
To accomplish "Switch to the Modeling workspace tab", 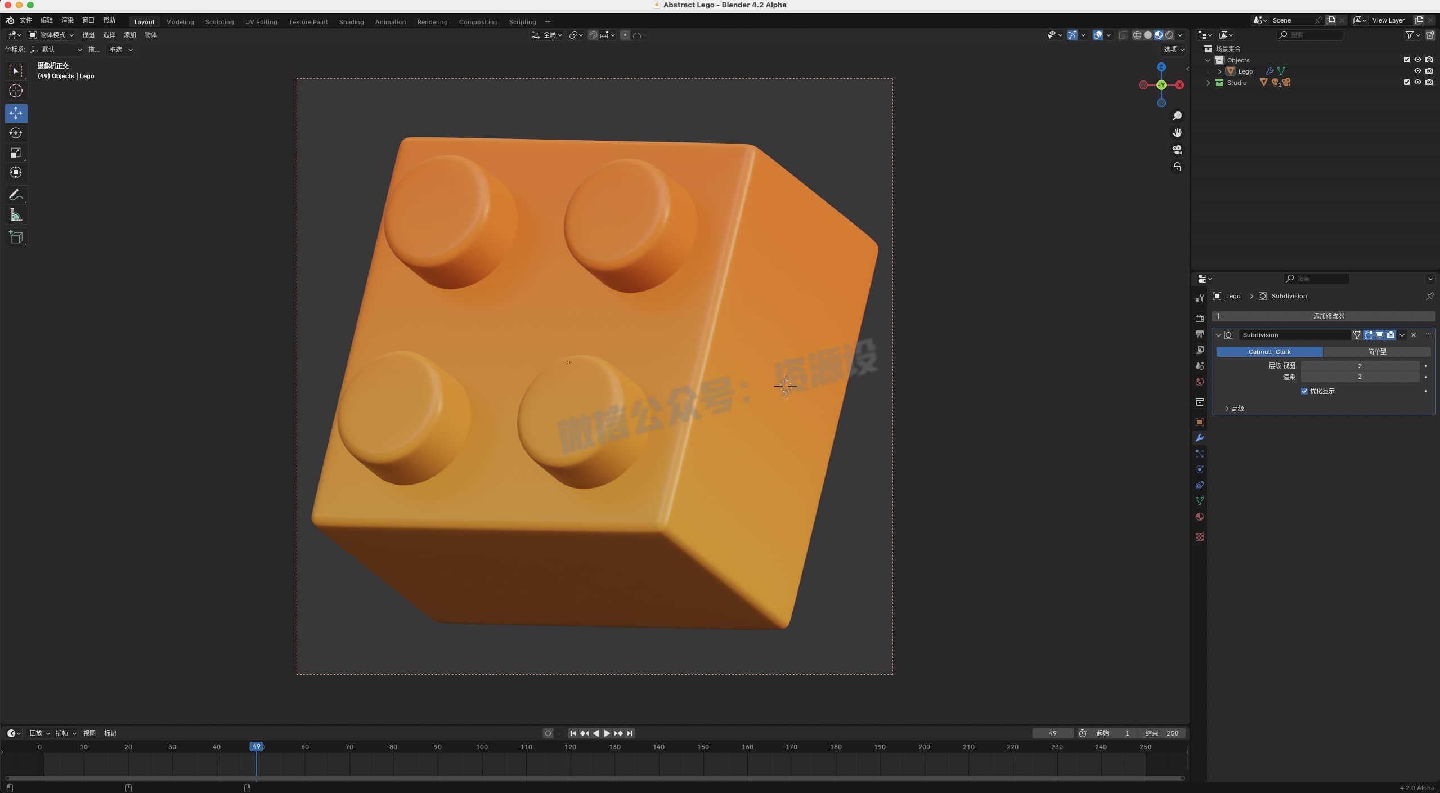I will (x=180, y=22).
